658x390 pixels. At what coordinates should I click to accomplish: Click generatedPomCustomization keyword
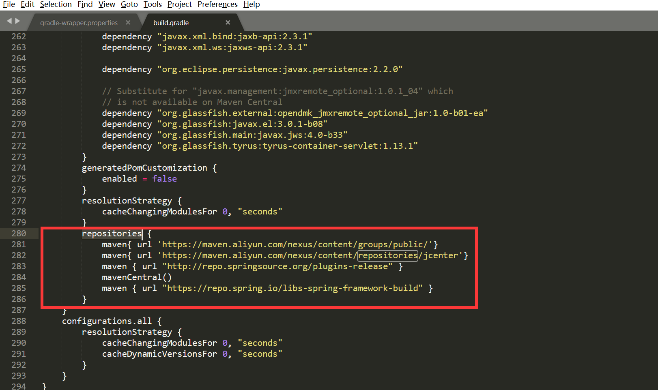(144, 168)
